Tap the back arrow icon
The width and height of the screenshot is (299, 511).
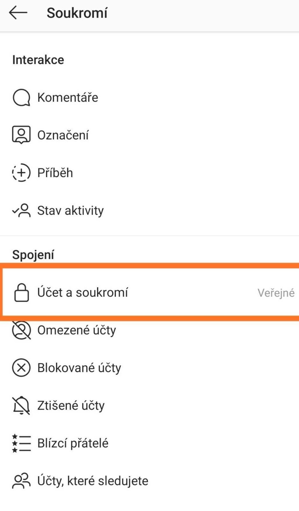[x=18, y=13]
